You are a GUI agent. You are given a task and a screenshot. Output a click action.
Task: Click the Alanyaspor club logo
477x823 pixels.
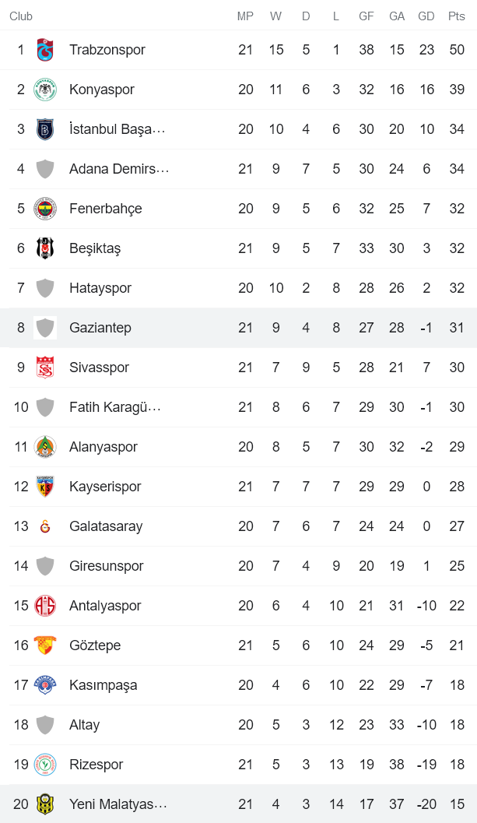coord(46,446)
